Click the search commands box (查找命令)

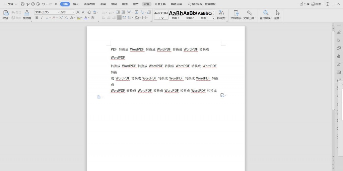[x=202, y=4]
